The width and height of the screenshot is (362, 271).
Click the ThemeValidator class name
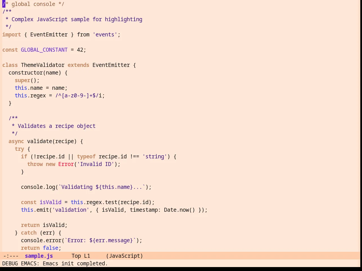pos(43,65)
